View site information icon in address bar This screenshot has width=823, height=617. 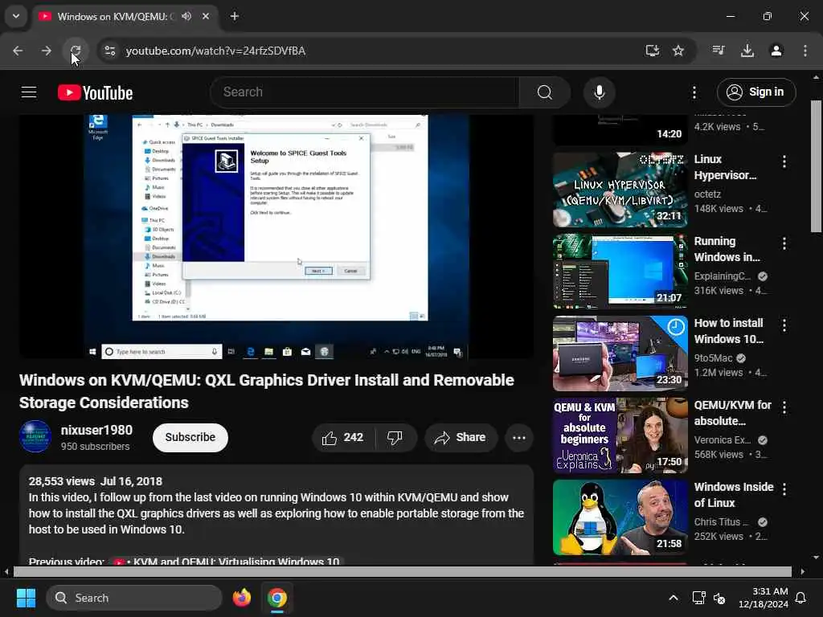tap(109, 51)
